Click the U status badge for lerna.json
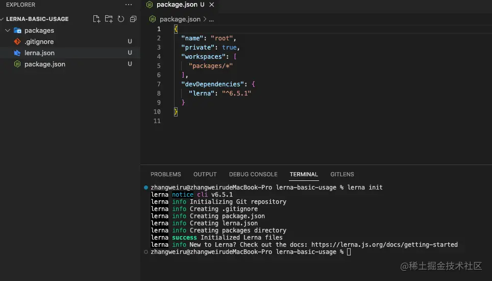 pyautogui.click(x=130, y=53)
